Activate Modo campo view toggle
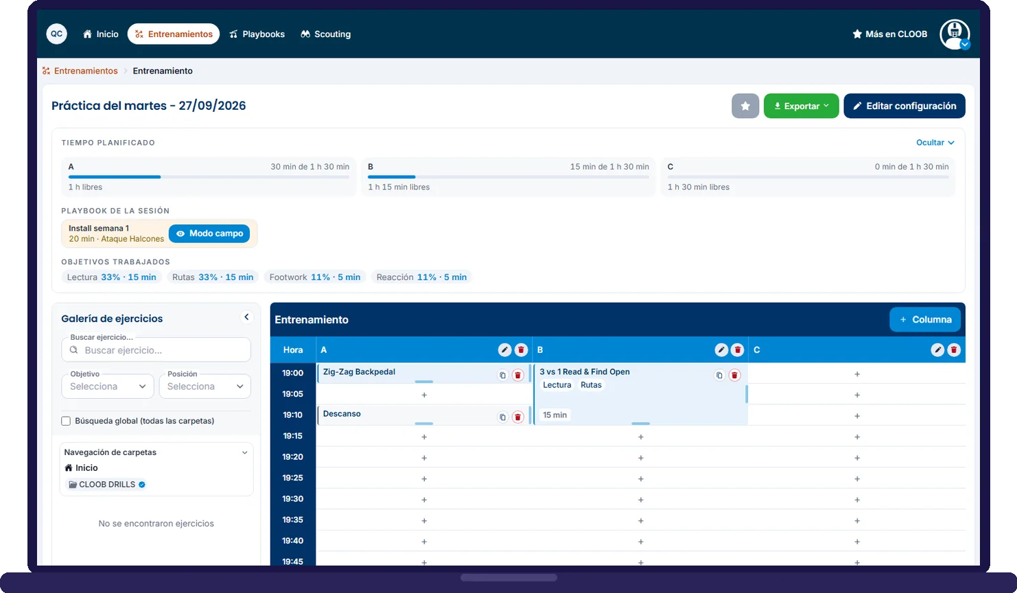1017x593 pixels. click(x=209, y=233)
